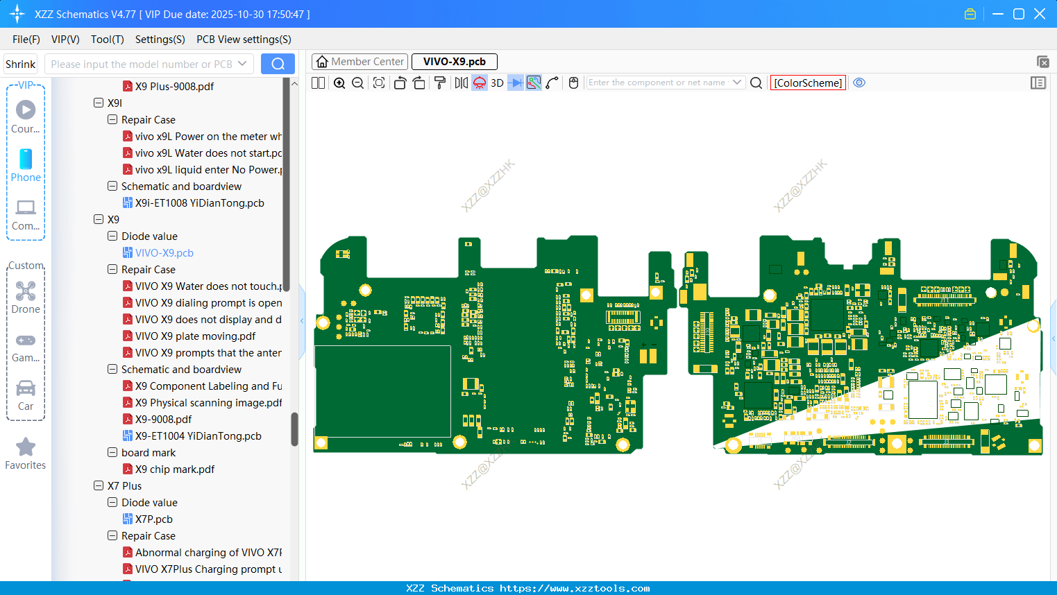Click the zoom in magnifier icon
The height and width of the screenshot is (595, 1057).
(339, 83)
